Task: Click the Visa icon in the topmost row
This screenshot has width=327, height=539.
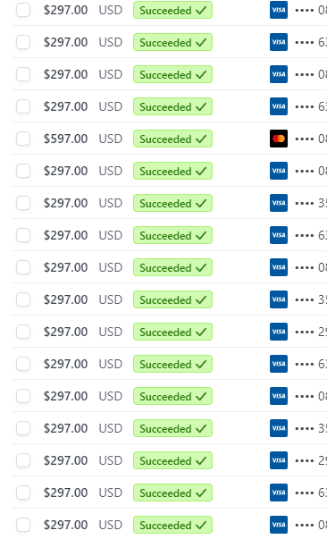Action: (279, 10)
